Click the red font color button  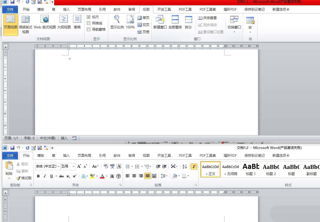(x=102, y=176)
